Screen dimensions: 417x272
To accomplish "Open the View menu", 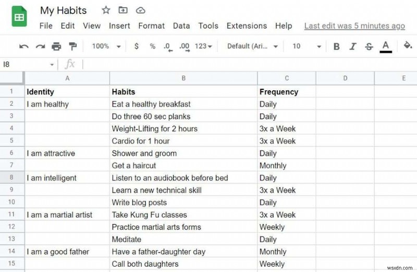I will coord(92,26).
